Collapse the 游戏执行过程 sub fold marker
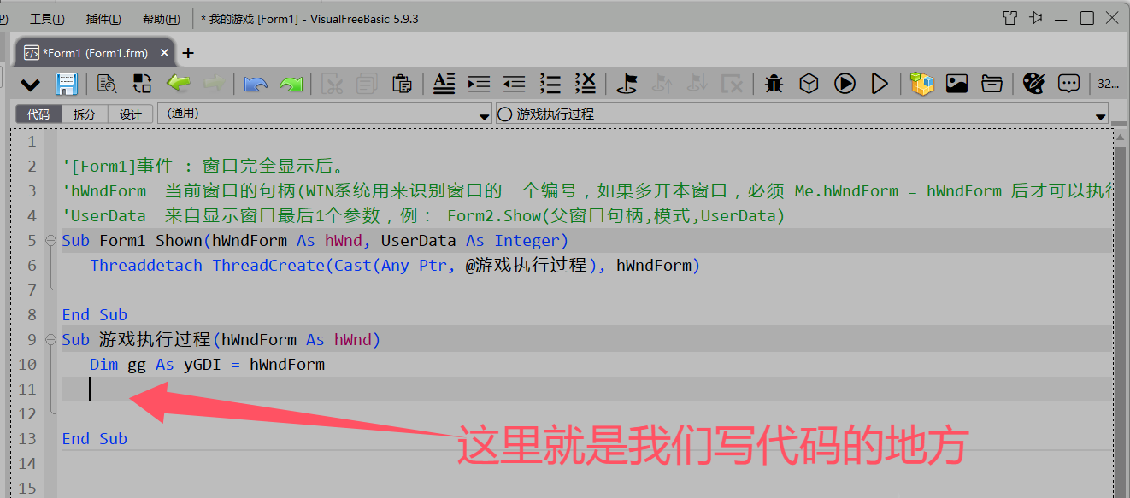Image resolution: width=1130 pixels, height=498 pixels. (50, 340)
